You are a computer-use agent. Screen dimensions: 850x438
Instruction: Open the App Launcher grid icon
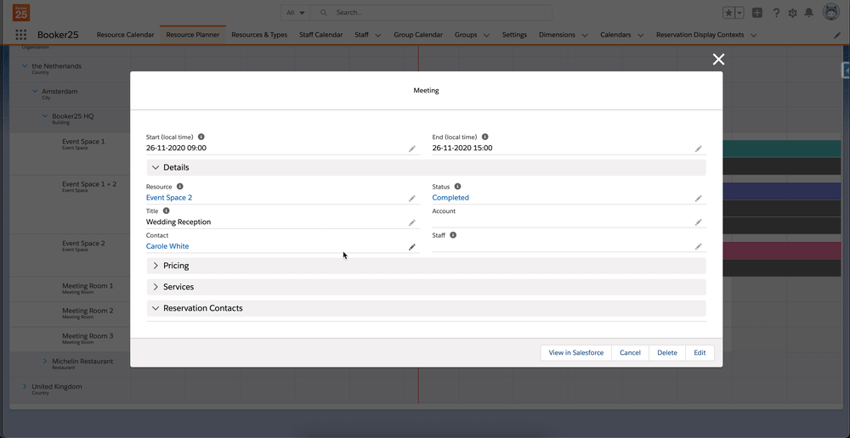pyautogui.click(x=21, y=35)
